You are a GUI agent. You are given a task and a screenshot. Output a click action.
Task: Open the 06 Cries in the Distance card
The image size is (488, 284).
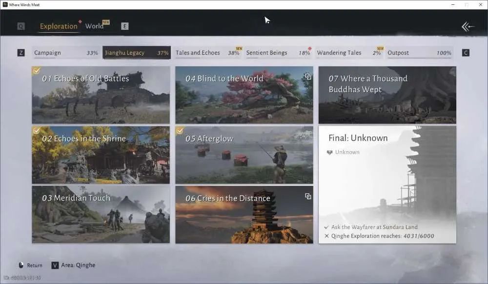tap(244, 215)
